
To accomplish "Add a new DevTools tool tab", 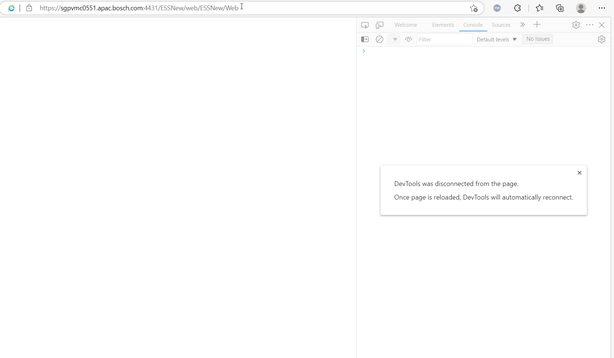I will (537, 25).
